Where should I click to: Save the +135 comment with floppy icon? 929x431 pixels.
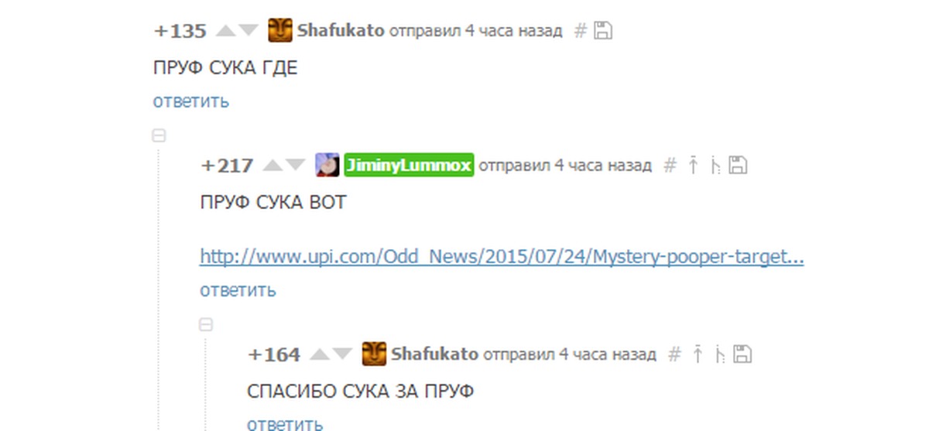[x=603, y=31]
